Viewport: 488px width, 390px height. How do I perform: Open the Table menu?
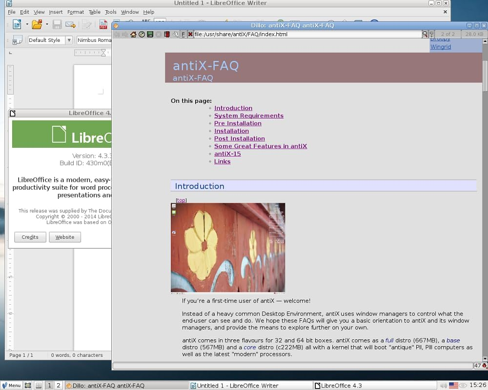point(94,12)
